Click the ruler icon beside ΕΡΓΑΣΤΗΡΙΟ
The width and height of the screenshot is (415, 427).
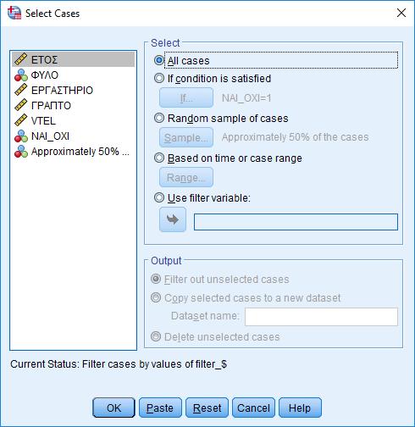click(x=21, y=90)
